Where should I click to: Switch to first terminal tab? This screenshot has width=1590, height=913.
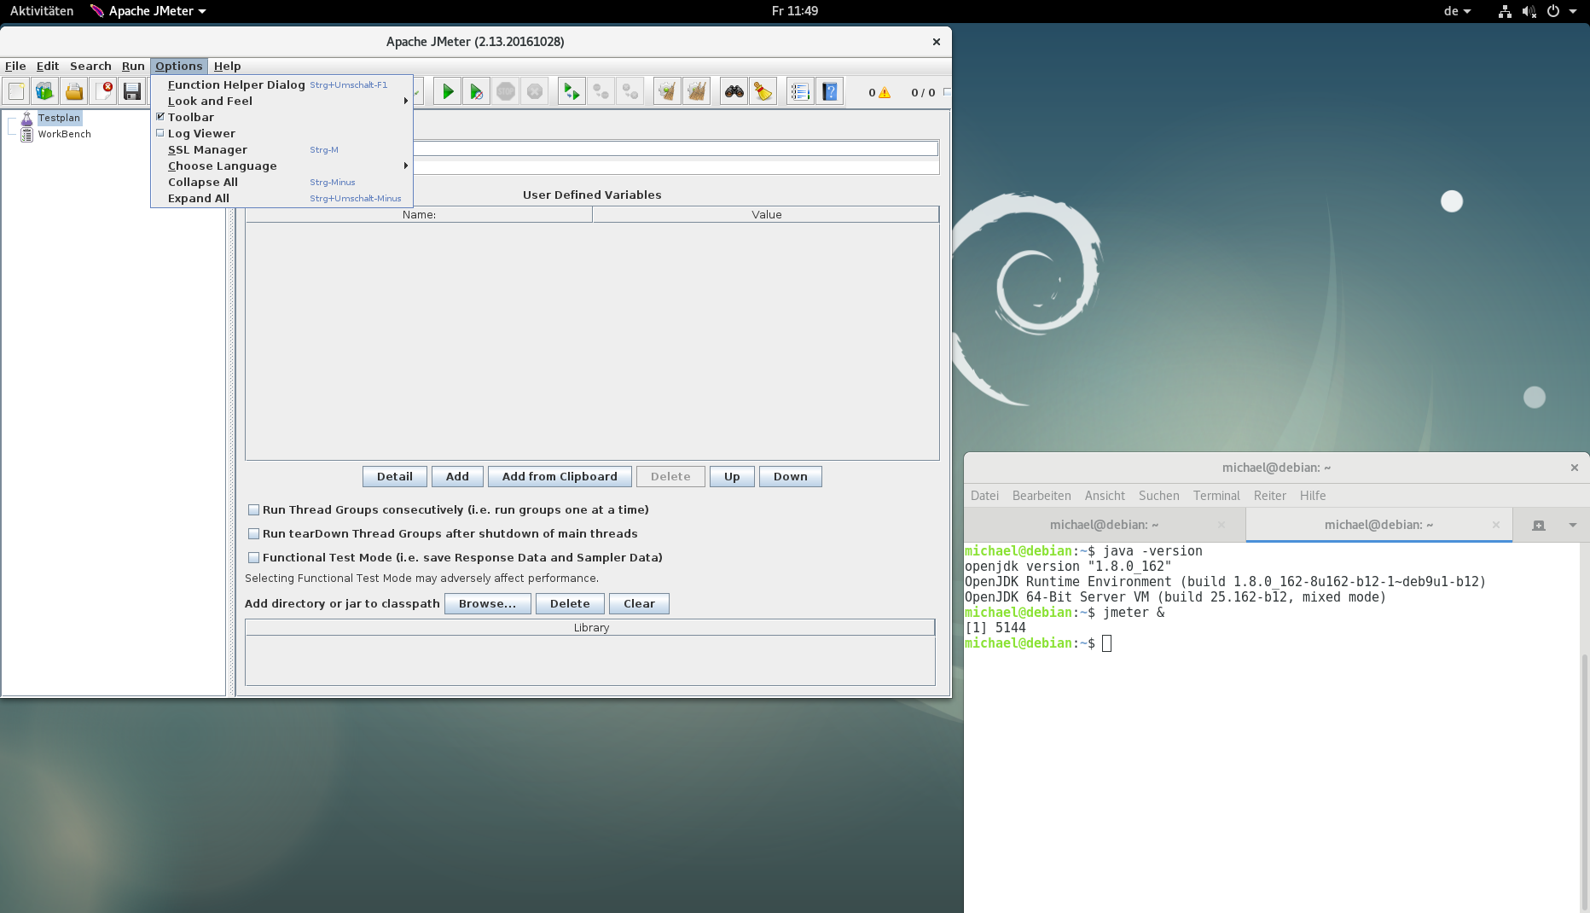click(x=1104, y=525)
